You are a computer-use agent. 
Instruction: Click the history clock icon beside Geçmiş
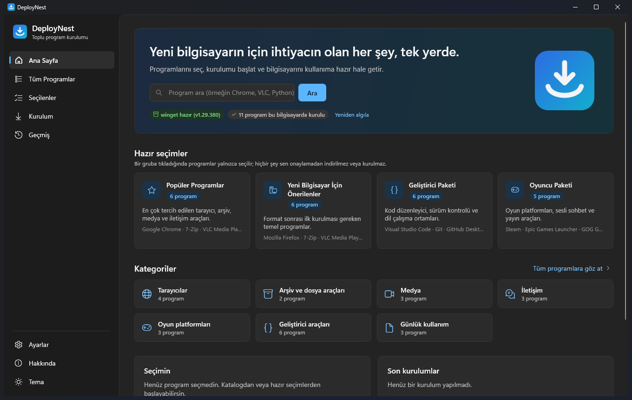[19, 135]
